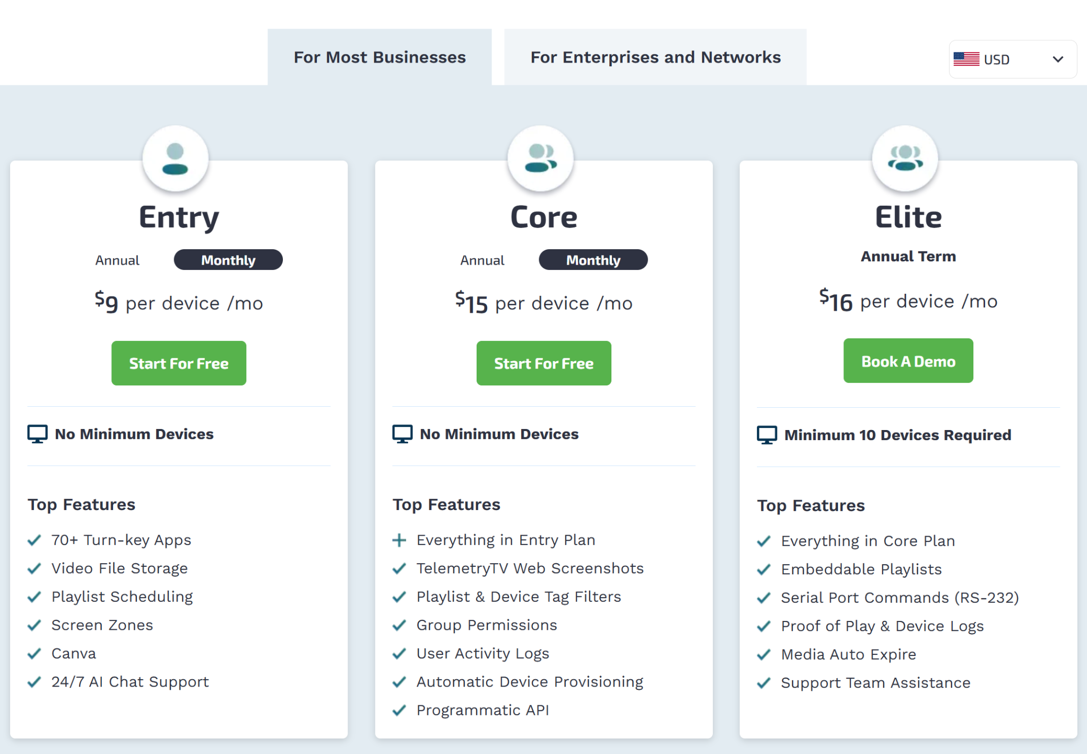Click the No Minimum Devices text on Core
This screenshot has height=754, width=1087.
pyautogui.click(x=499, y=434)
